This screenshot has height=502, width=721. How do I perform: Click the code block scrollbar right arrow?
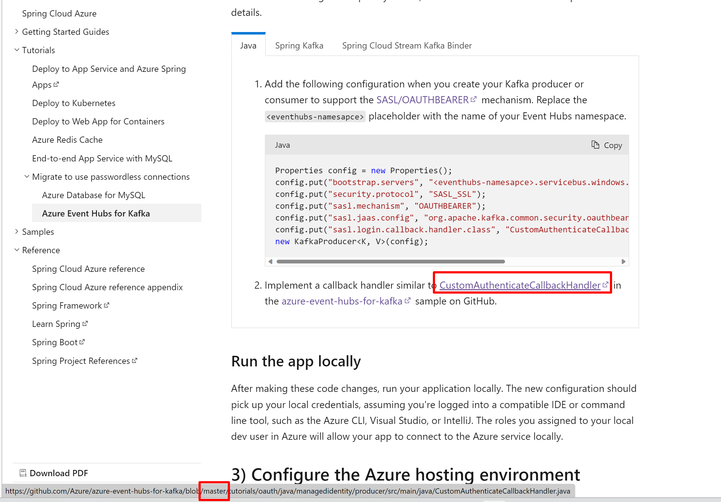(623, 261)
